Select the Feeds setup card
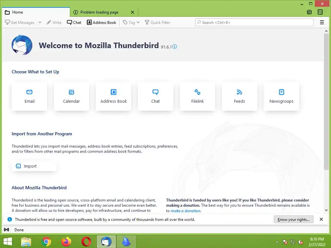The image size is (331, 248). (240, 97)
